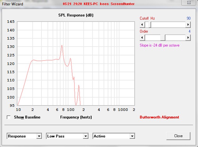The height and width of the screenshot is (147, 198).
Task: Open the Low Pass filter type dropdown
Action: tap(67, 136)
